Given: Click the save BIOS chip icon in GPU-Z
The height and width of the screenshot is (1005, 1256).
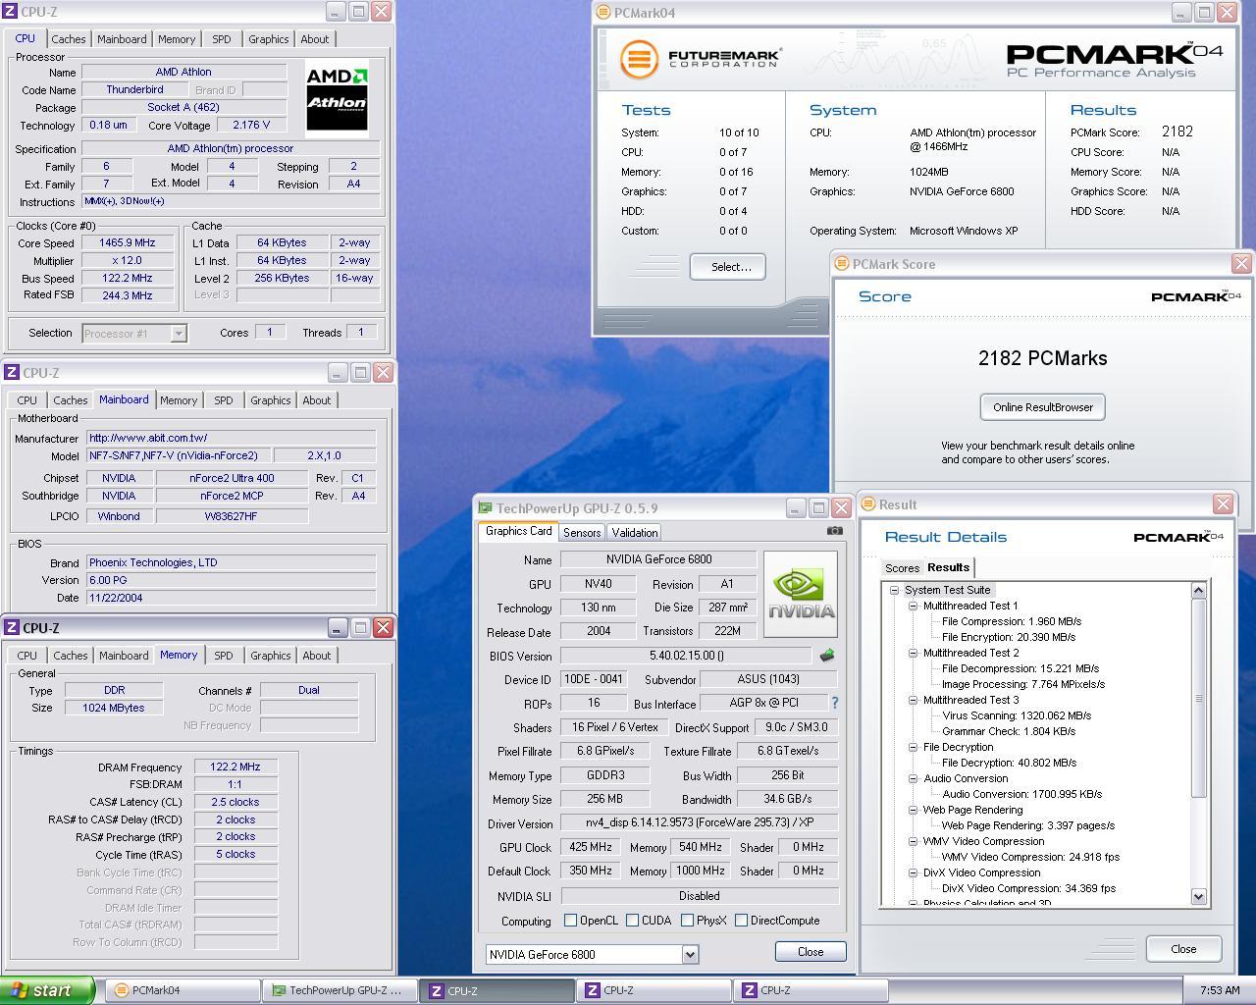Looking at the screenshot, I should tap(826, 656).
